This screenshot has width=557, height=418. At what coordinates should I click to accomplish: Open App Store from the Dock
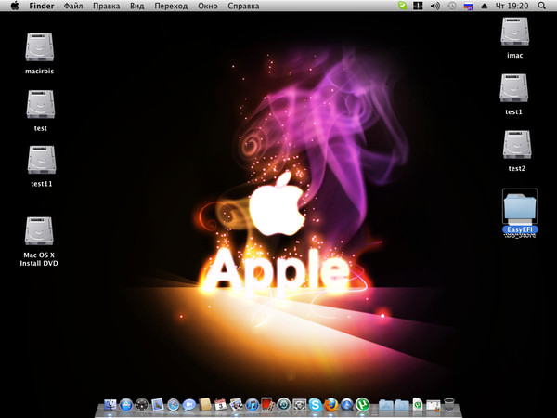(125, 405)
